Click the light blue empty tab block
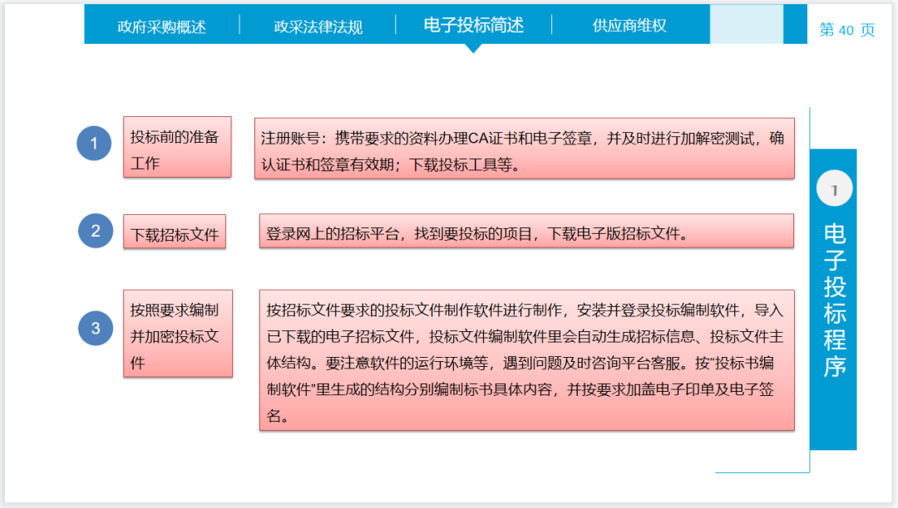This screenshot has width=898, height=508. [x=746, y=24]
